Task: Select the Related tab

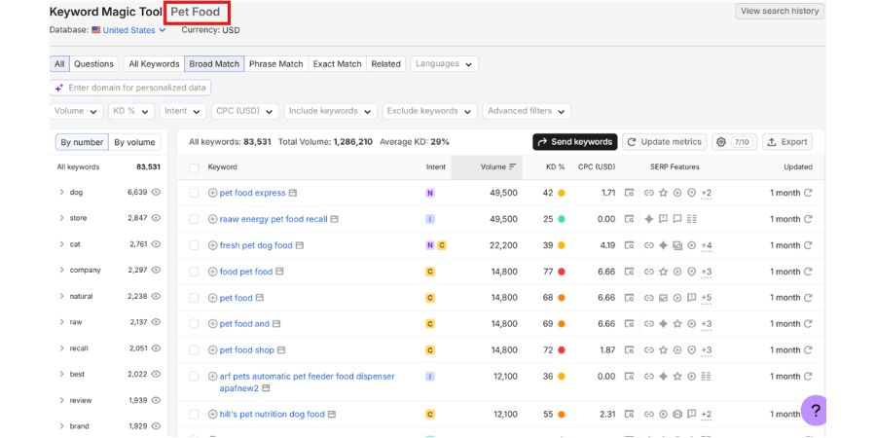Action: [386, 64]
